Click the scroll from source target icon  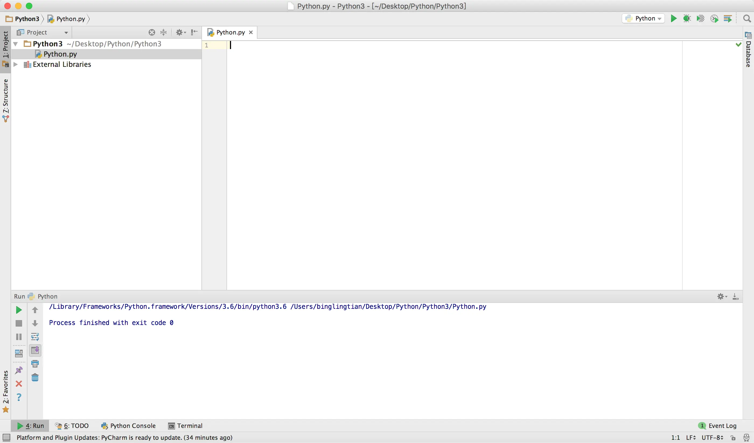[x=152, y=32]
